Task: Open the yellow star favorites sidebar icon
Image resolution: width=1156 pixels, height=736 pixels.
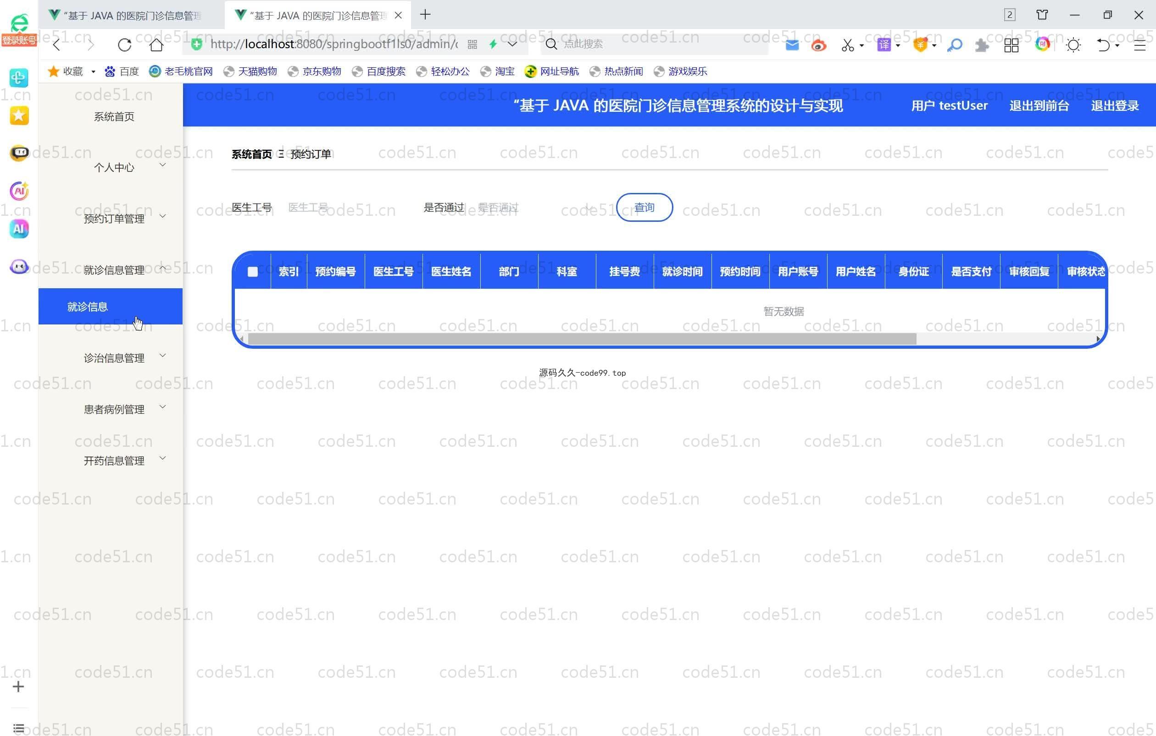Action: coord(19,115)
